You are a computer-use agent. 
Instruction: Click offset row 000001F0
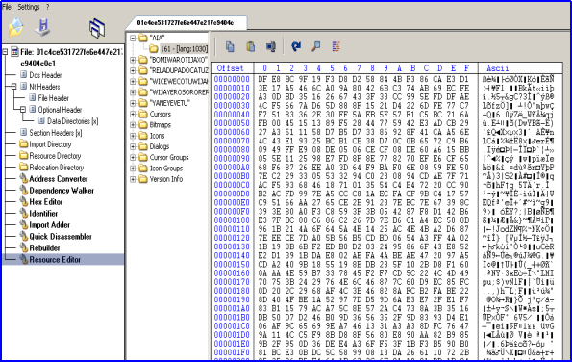click(x=232, y=352)
